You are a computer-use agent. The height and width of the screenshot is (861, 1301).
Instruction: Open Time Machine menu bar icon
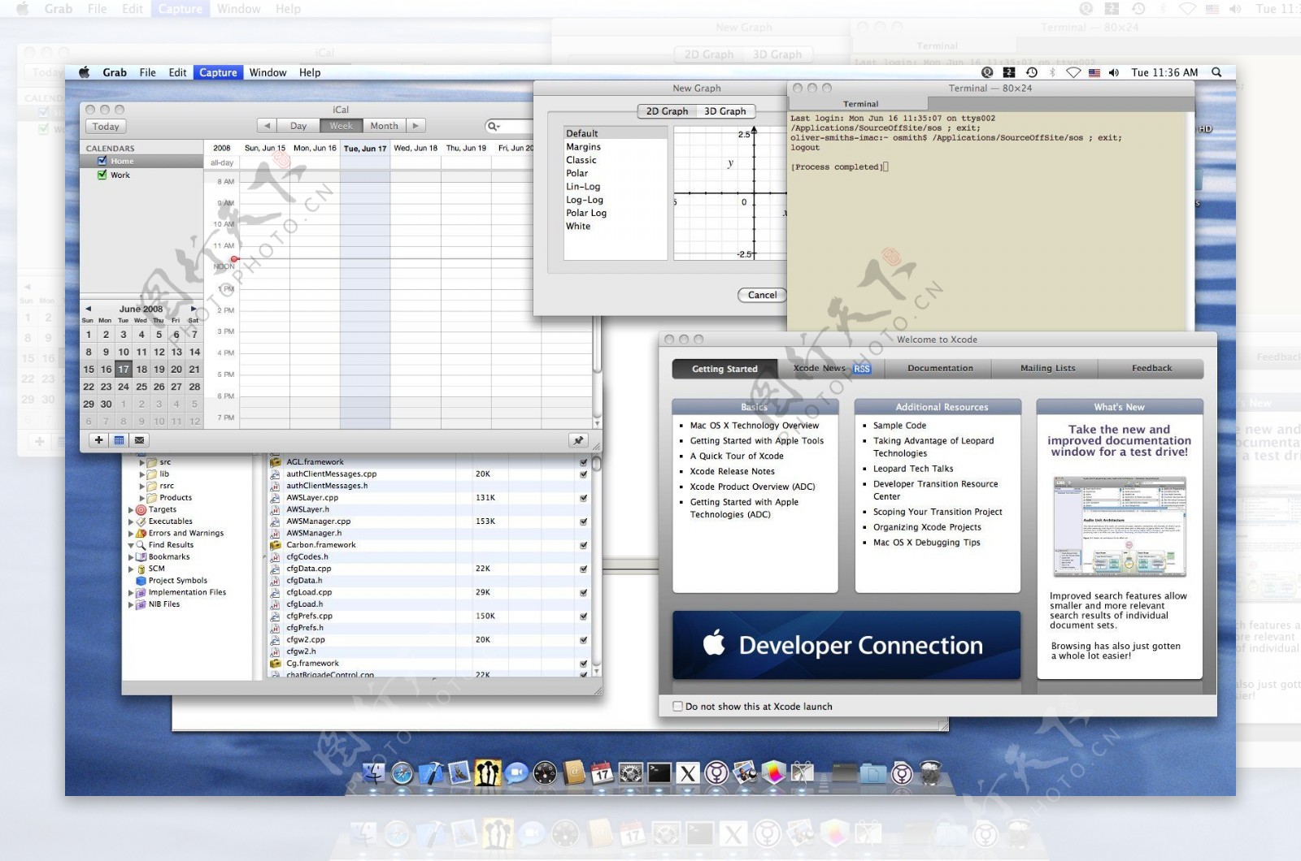[x=1031, y=72]
